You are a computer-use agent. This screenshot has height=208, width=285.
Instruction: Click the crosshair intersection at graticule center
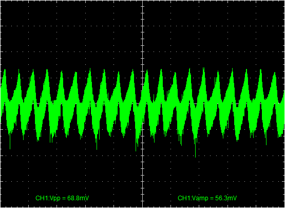[x=143, y=104]
